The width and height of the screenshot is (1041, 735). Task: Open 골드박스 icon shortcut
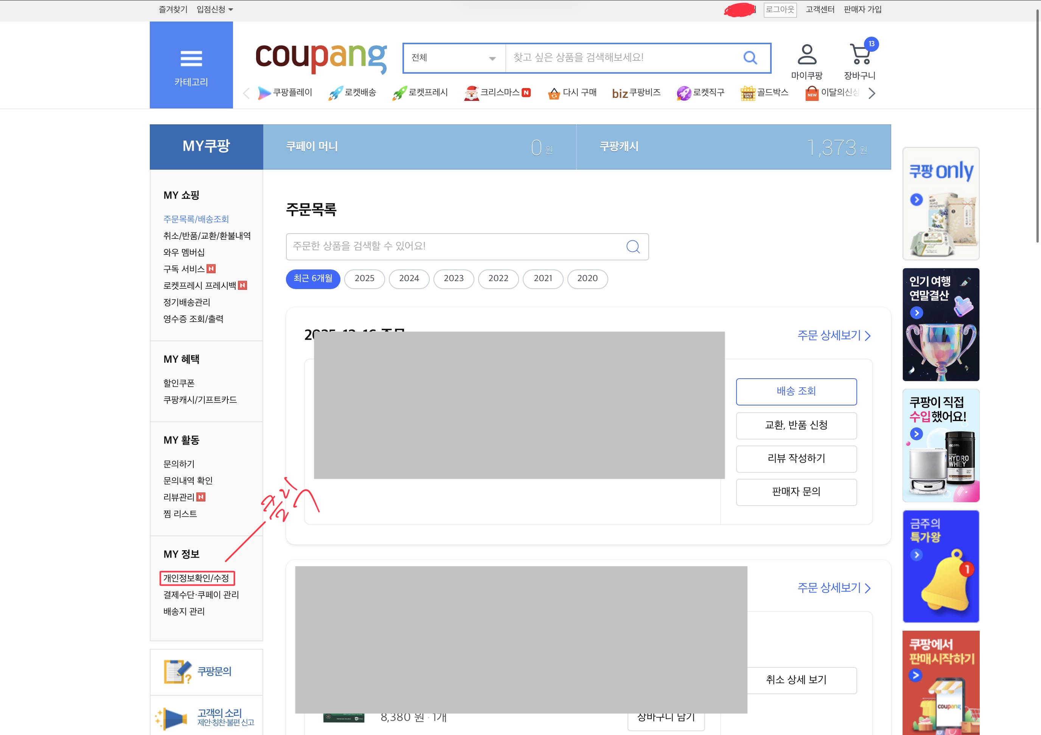pos(748,93)
